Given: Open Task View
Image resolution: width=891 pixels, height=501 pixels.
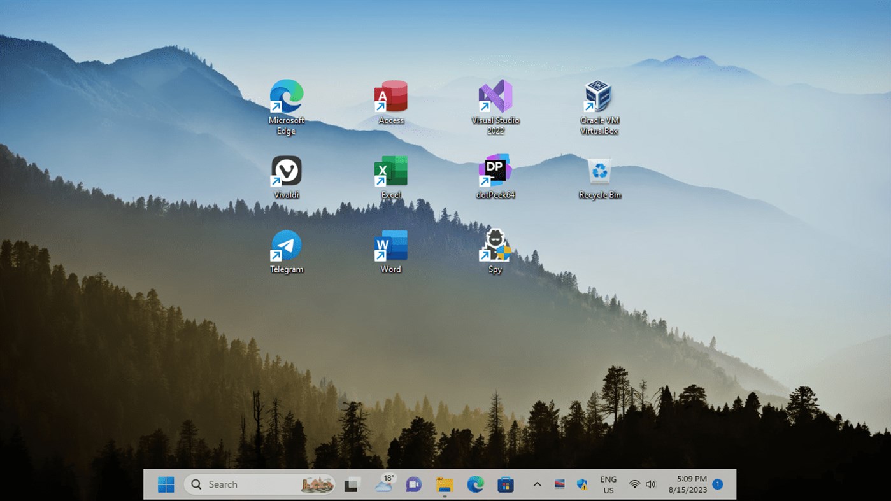Looking at the screenshot, I should 352,484.
